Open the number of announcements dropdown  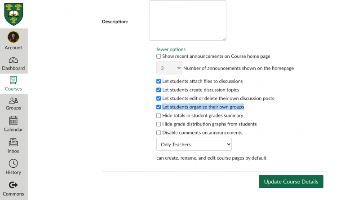click(169, 68)
